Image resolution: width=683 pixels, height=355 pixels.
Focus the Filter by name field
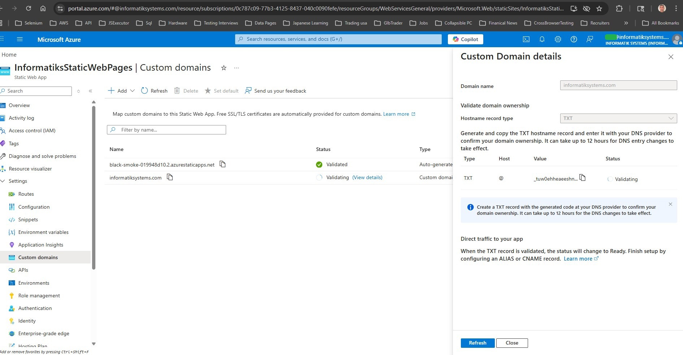(167, 130)
